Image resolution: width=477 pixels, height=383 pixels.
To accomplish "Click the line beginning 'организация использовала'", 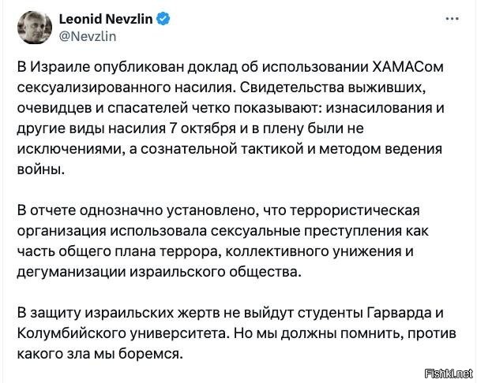I will (223, 231).
